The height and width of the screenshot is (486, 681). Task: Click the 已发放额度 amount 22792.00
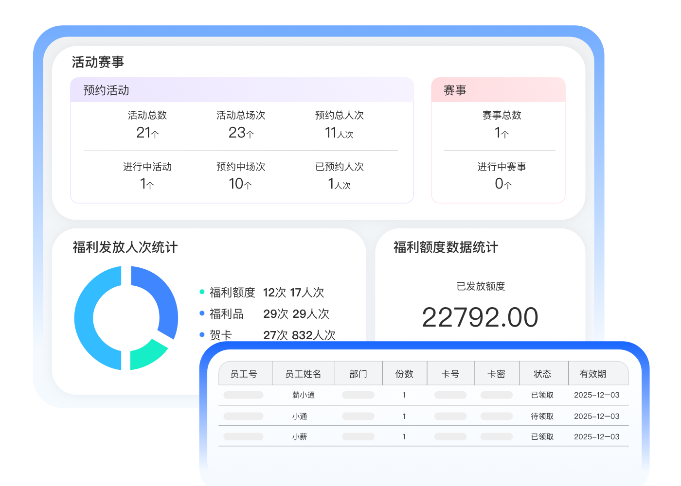pos(480,317)
